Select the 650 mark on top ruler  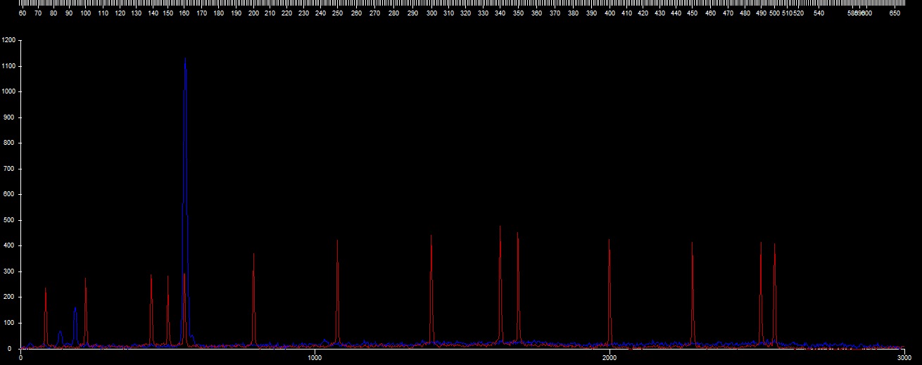tap(895, 13)
